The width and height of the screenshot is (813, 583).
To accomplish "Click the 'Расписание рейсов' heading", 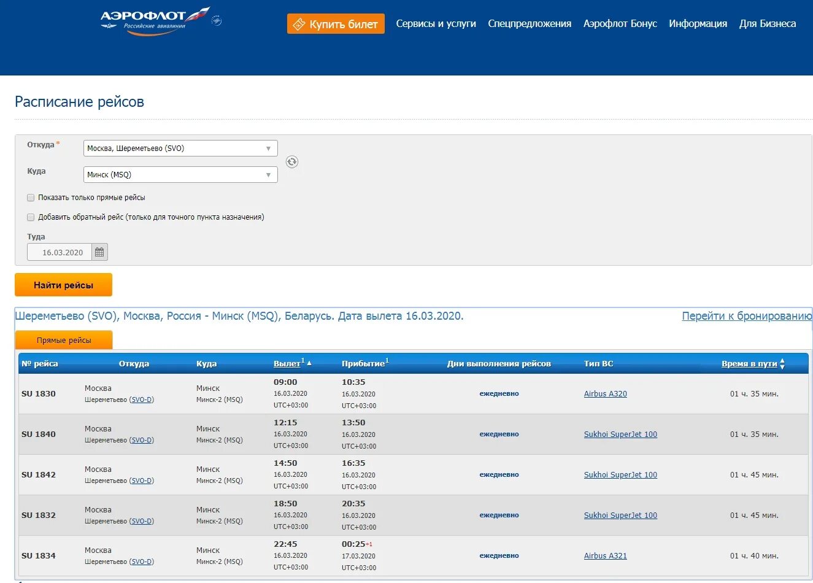I will (79, 102).
